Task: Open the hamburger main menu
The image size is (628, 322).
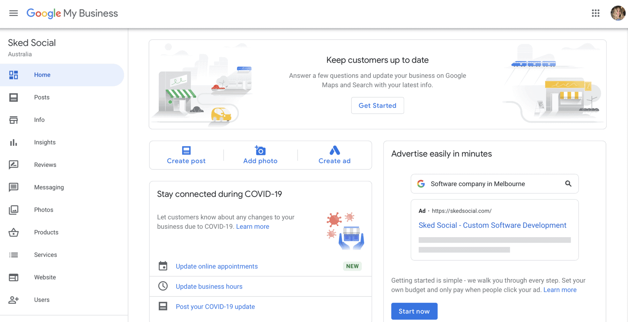Action: (13, 13)
